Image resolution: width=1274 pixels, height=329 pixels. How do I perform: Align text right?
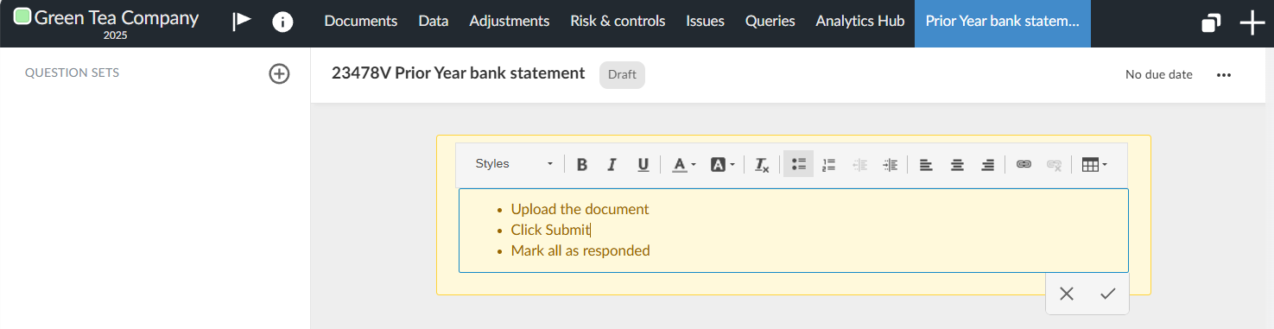coord(987,164)
